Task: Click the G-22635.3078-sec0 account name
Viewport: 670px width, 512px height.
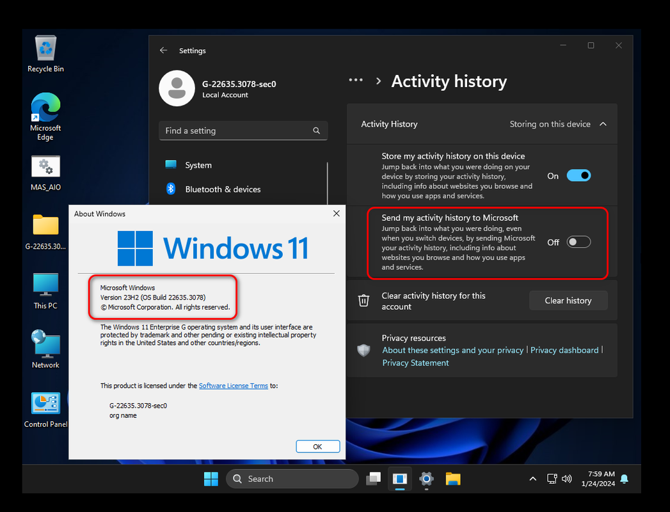Action: tap(239, 84)
